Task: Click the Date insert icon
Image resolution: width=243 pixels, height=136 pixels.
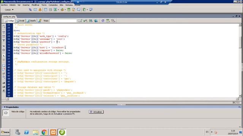Action: click(69, 9)
